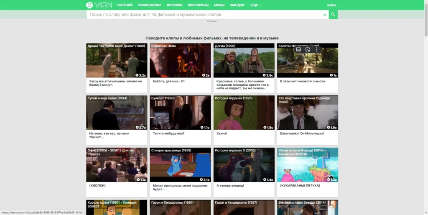The image size is (428, 215).
Task: Click caption 'В этом нет никакого смысла.'
Action: [303, 81]
